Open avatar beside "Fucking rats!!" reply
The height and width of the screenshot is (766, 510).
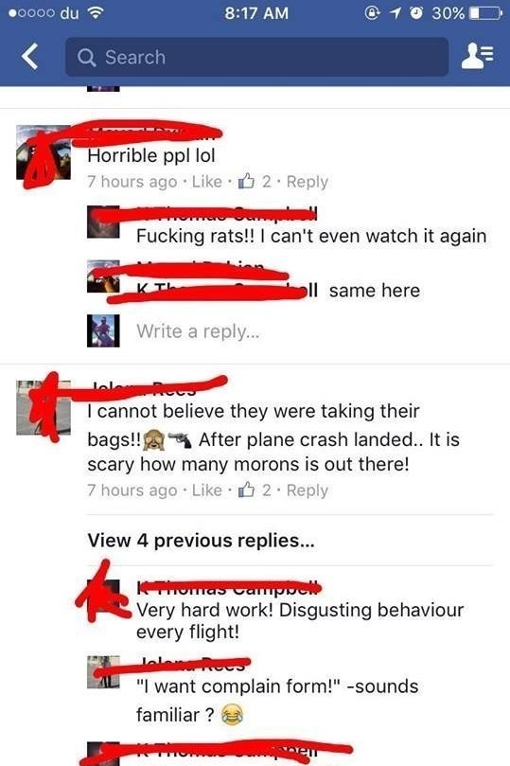(x=103, y=222)
